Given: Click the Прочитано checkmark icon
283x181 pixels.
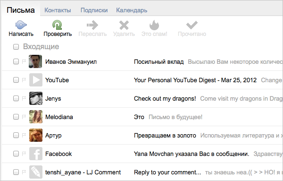Looking at the screenshot, I should 192,25.
